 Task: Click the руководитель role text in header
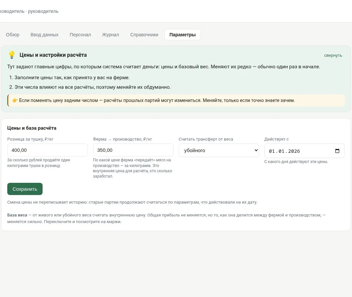click(43, 11)
